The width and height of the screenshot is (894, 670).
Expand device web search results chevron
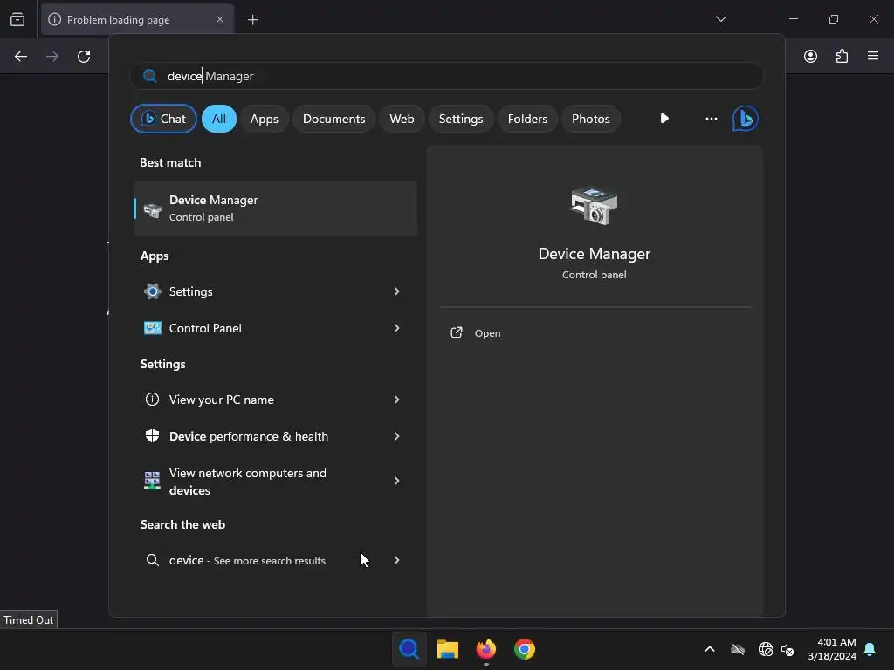397,560
